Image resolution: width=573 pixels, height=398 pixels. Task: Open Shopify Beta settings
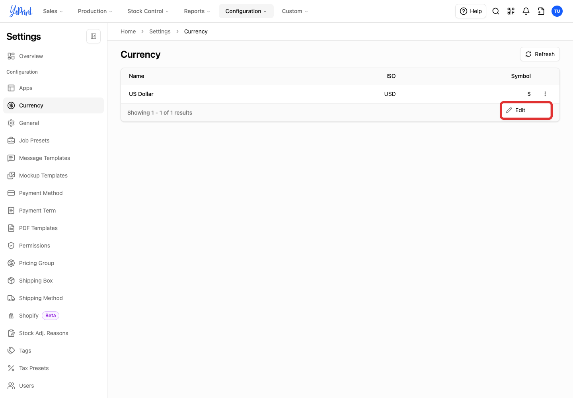(53, 316)
